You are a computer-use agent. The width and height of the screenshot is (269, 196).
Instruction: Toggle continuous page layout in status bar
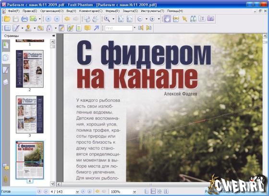(x=153, y=191)
